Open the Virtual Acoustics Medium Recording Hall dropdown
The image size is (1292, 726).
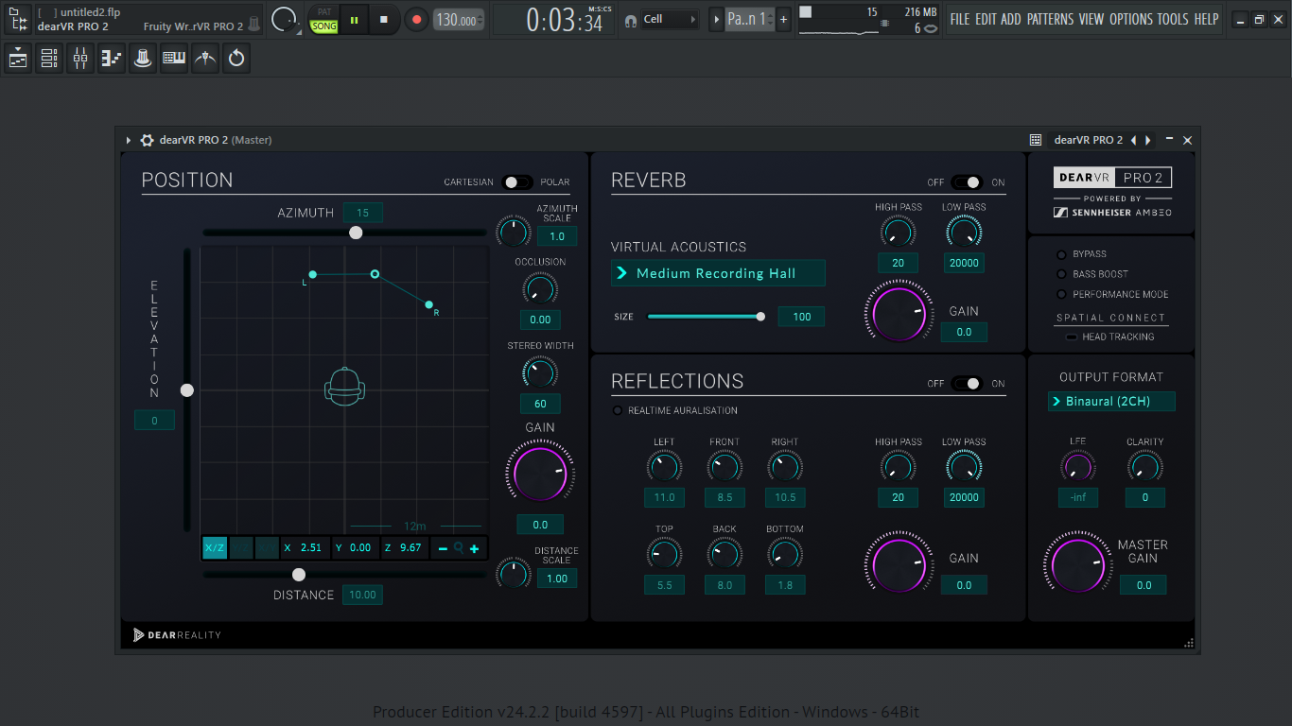point(718,273)
